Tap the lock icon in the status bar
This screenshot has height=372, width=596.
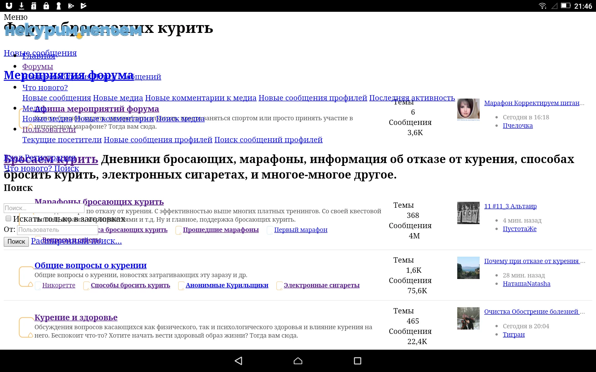click(46, 6)
